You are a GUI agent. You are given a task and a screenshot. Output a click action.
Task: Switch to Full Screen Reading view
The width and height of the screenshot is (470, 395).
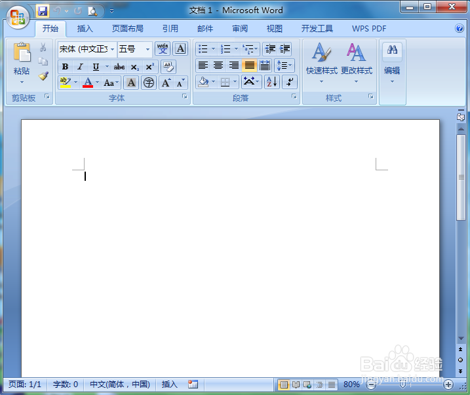pos(296,385)
